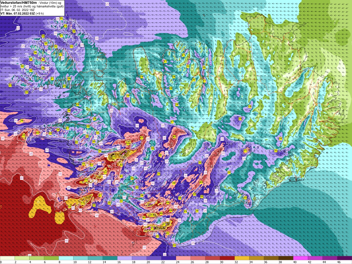Click the '24' label on the color scale
This screenshot has width=352, height=264.
[x=178, y=262]
